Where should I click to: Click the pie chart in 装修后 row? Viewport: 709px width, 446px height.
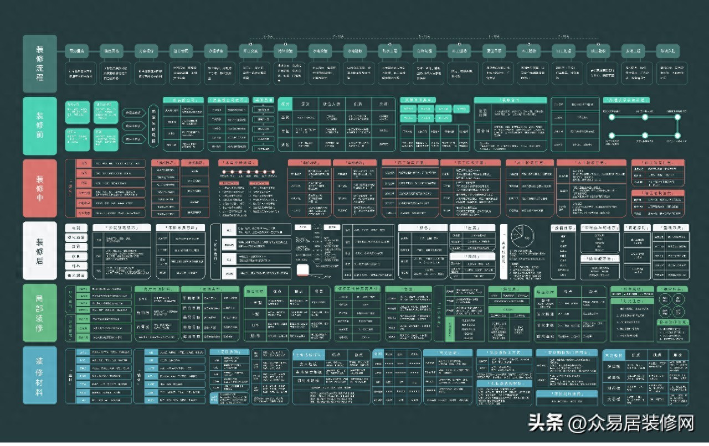[521, 237]
